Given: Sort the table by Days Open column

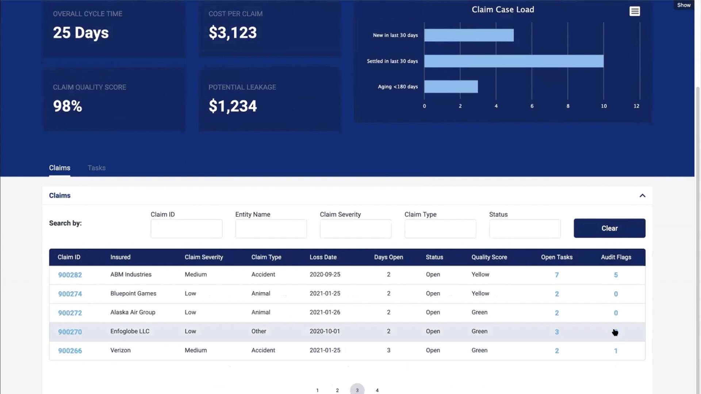Looking at the screenshot, I should [x=388, y=257].
